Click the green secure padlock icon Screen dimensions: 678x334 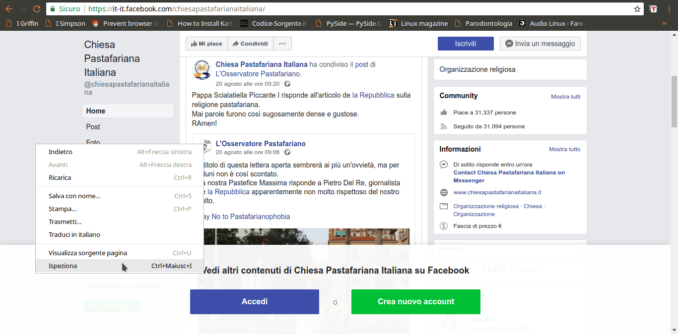pos(53,9)
